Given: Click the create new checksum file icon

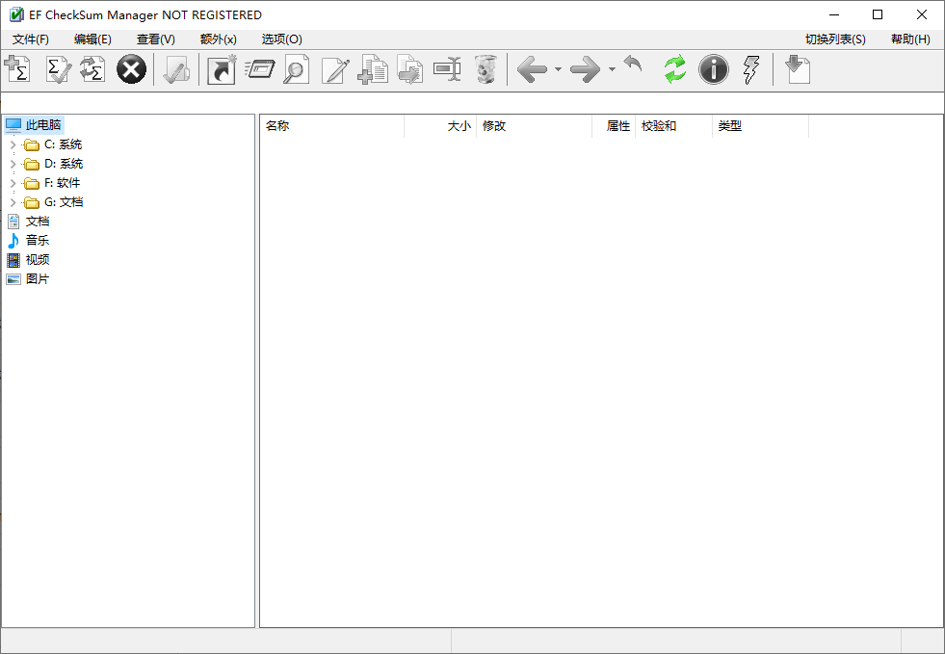Looking at the screenshot, I should (17, 69).
